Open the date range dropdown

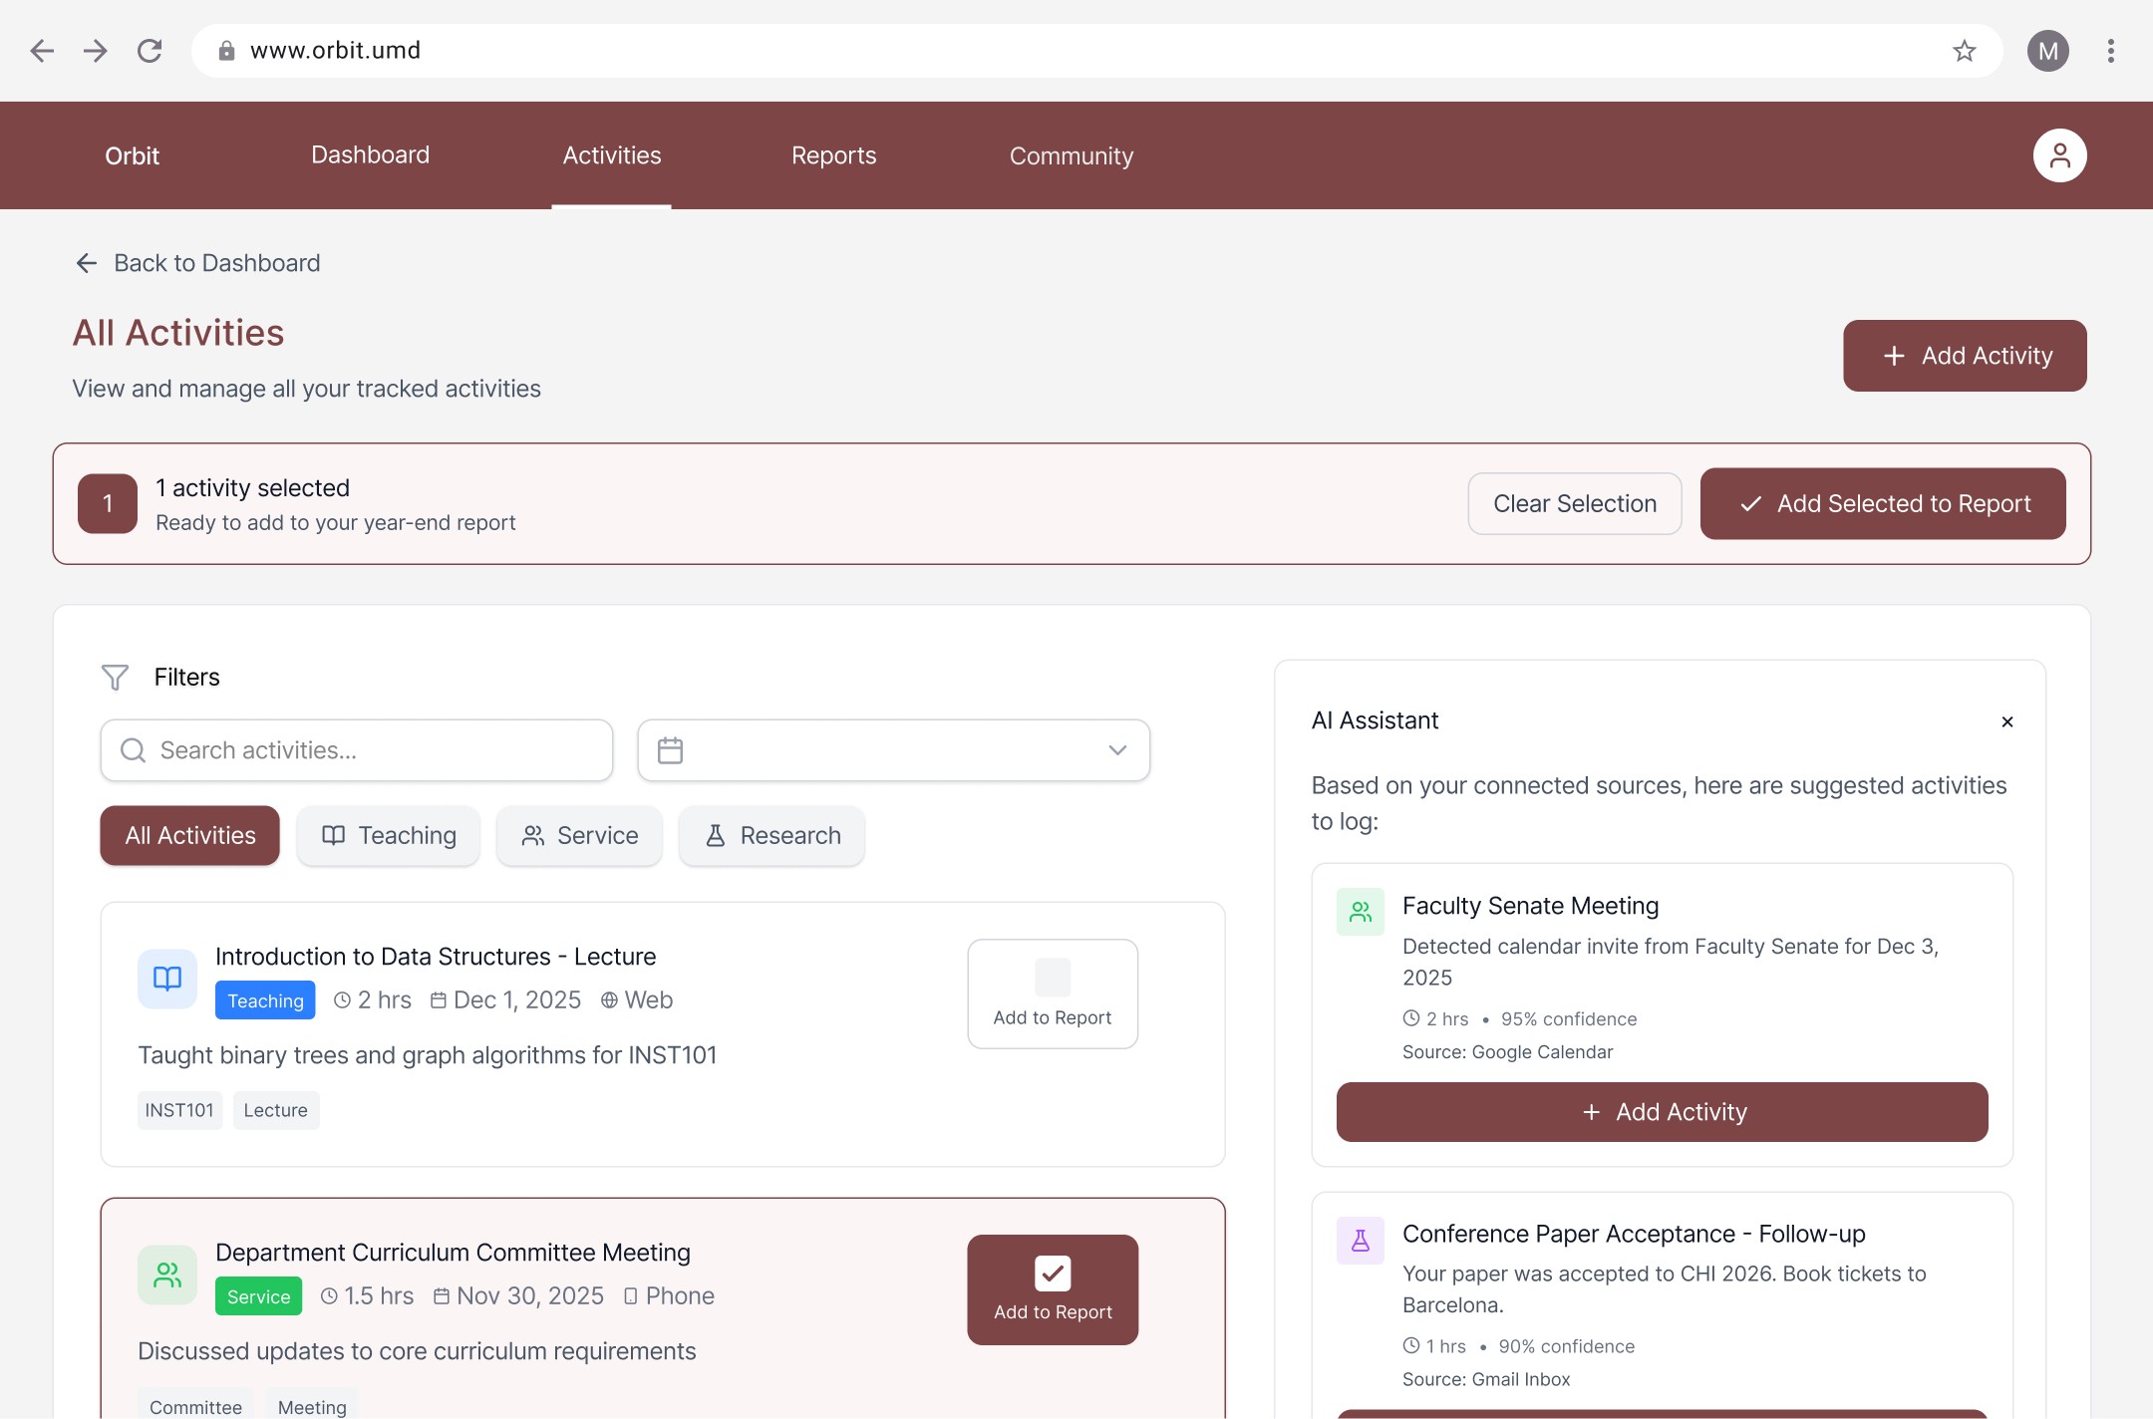coord(892,750)
